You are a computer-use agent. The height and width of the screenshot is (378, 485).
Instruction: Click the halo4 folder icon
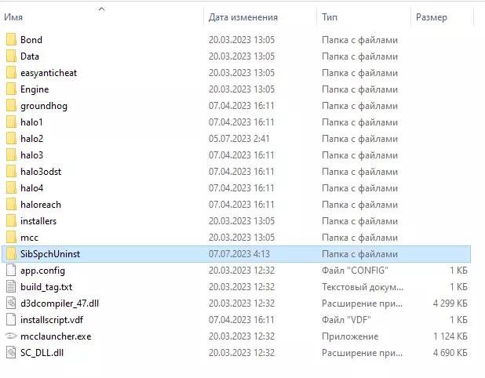12,188
